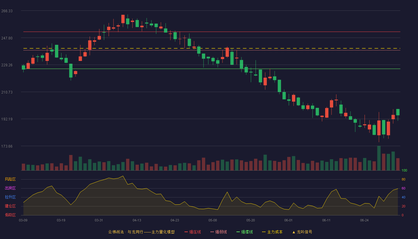Click the 03-31 date axis label
Screen dimensions: 418x239
click(99, 220)
